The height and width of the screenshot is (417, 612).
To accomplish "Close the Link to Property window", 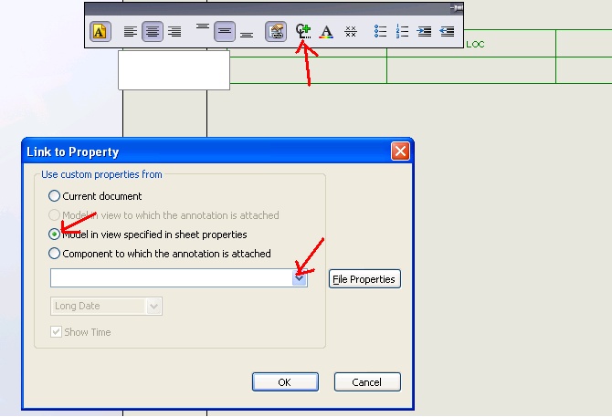I will pyautogui.click(x=400, y=151).
